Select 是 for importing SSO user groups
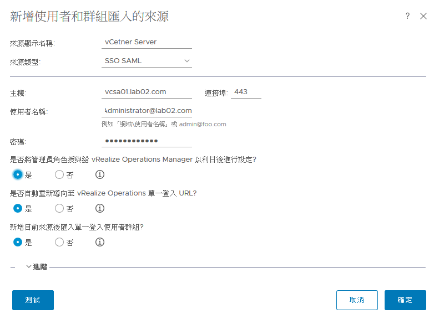Screen dimensions: 434x319 click(18, 242)
